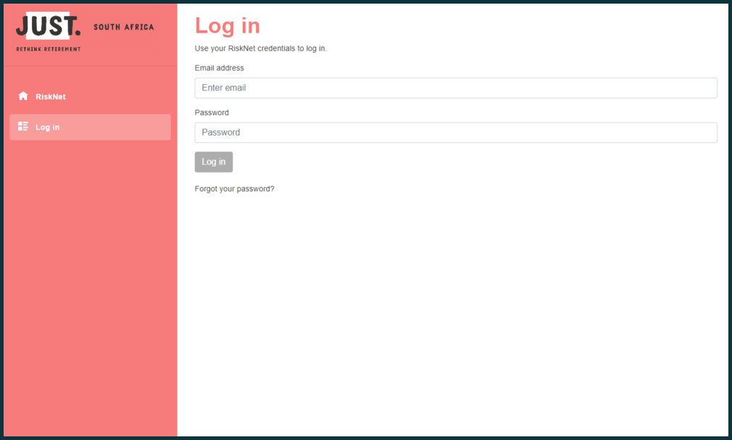Click the JUST. logo in the sidebar

[x=49, y=27]
